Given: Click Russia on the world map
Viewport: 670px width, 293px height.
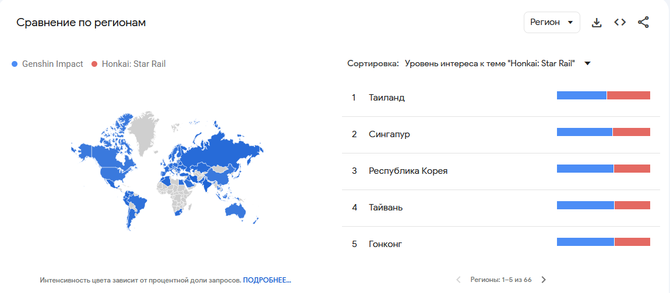Looking at the screenshot, I should pyautogui.click(x=221, y=148).
